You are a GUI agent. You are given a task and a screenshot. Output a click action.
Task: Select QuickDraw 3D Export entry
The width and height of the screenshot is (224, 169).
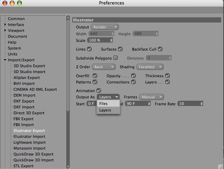tap(33, 154)
